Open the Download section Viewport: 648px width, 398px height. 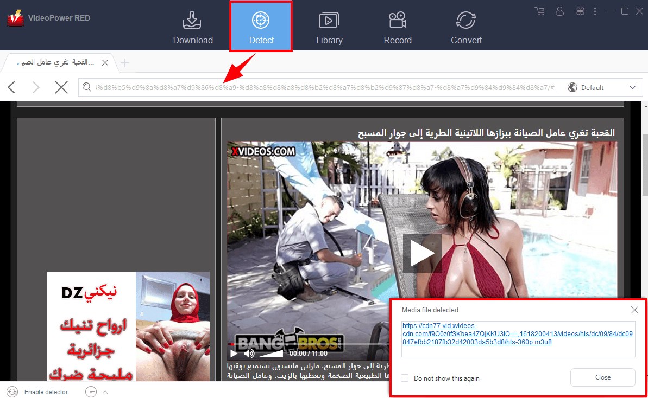193,28
